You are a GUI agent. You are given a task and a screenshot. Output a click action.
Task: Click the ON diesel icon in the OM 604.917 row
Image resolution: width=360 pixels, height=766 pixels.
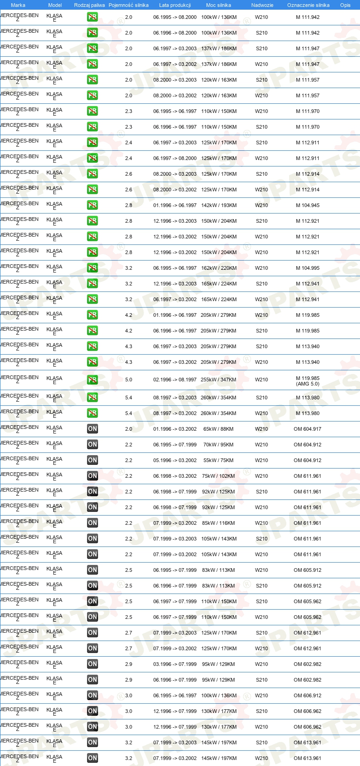pos(93,429)
